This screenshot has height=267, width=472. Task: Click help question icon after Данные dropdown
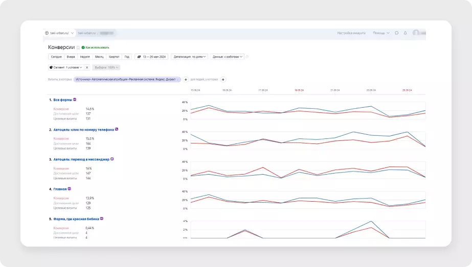coord(247,57)
